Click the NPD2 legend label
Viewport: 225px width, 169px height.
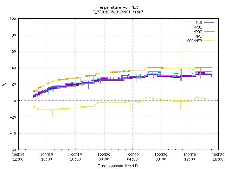(198, 32)
